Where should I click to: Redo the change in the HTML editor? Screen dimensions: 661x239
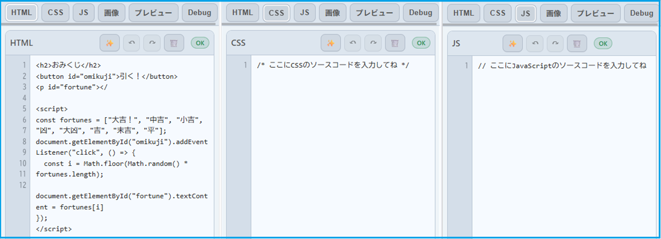[152, 43]
